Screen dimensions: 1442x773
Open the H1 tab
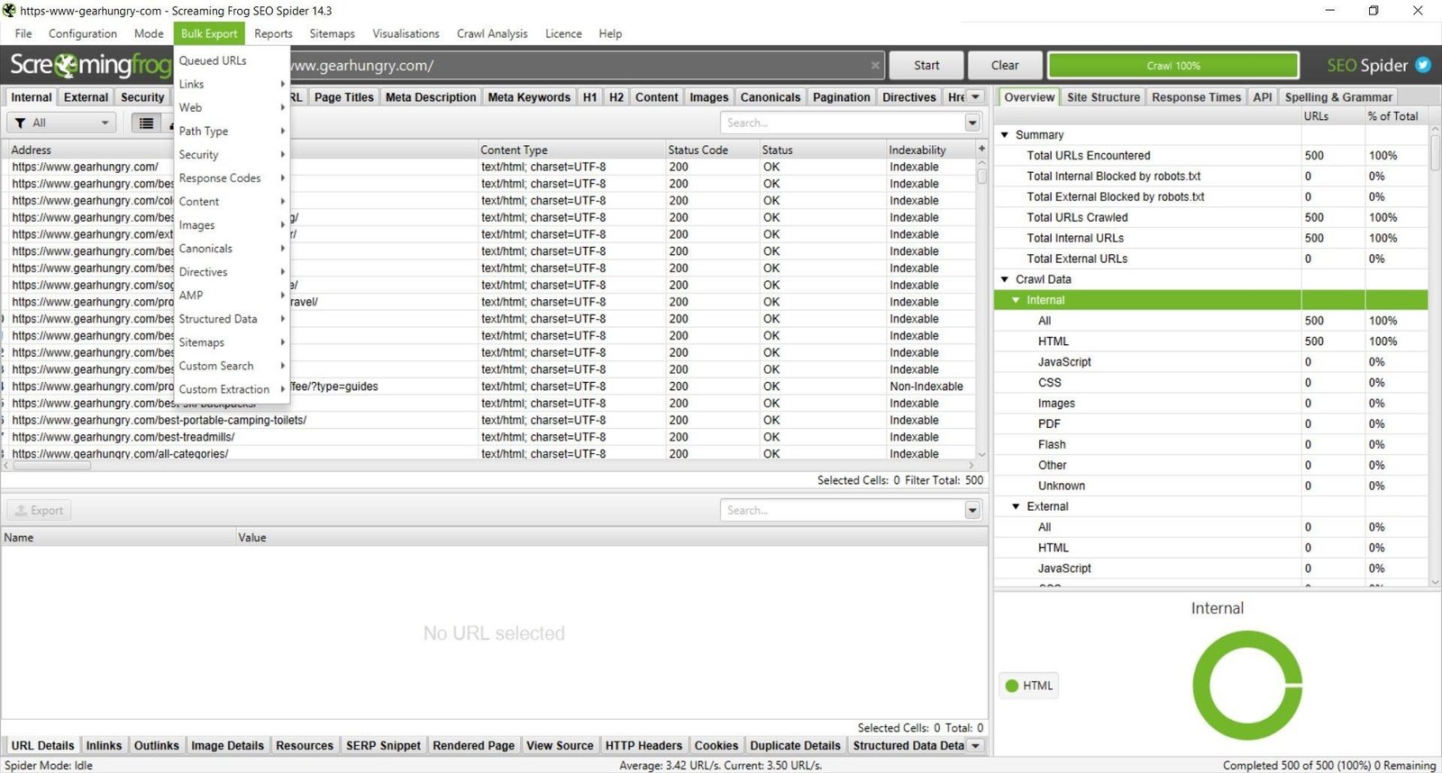[x=589, y=96]
